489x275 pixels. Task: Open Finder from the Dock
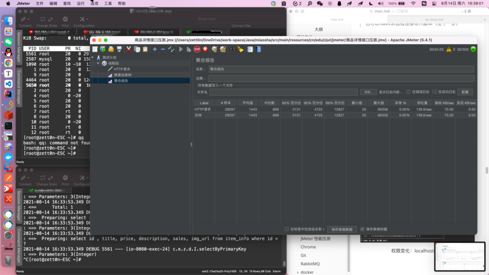[8, 21]
